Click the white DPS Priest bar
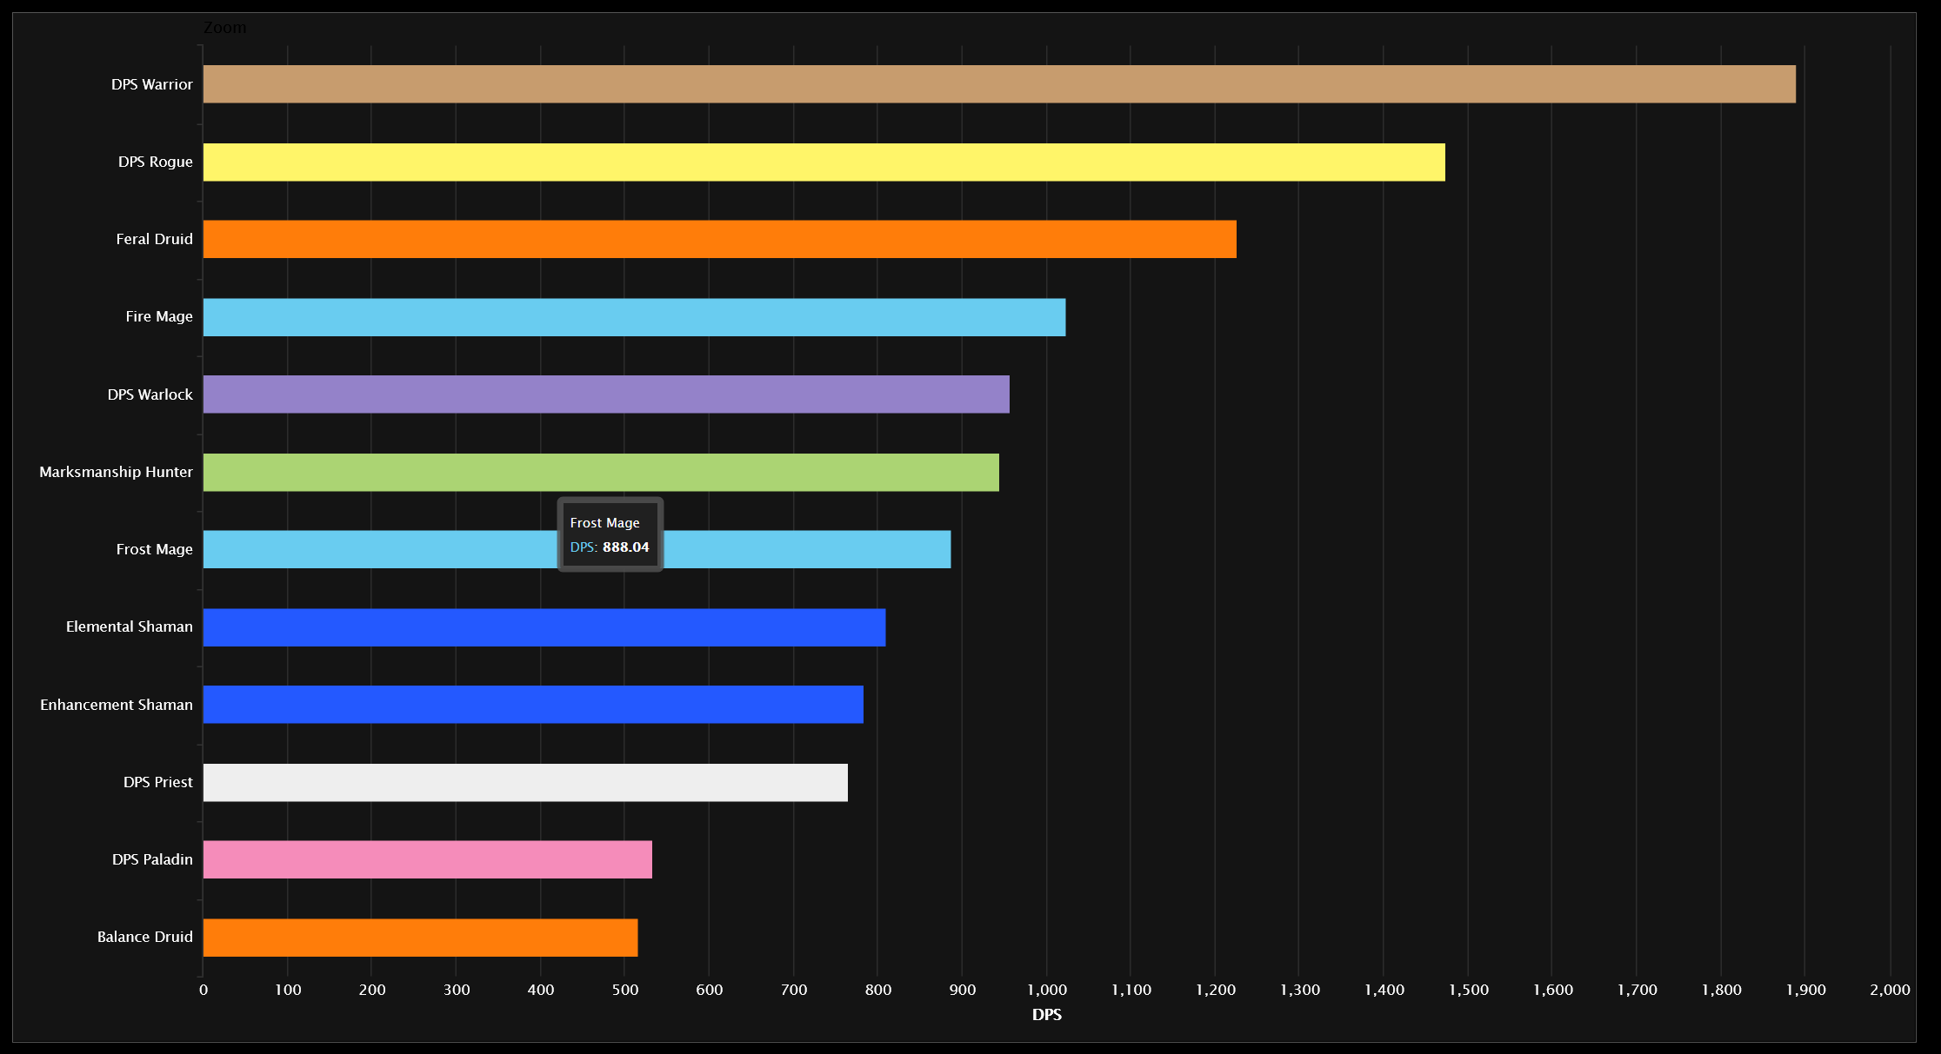This screenshot has height=1054, width=1941. [525, 783]
